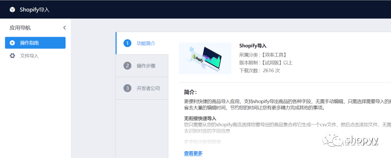Collapse the 应用导航 sidebar with chevron
Viewport: 391px width, 158px height.
pyautogui.click(x=64, y=27)
